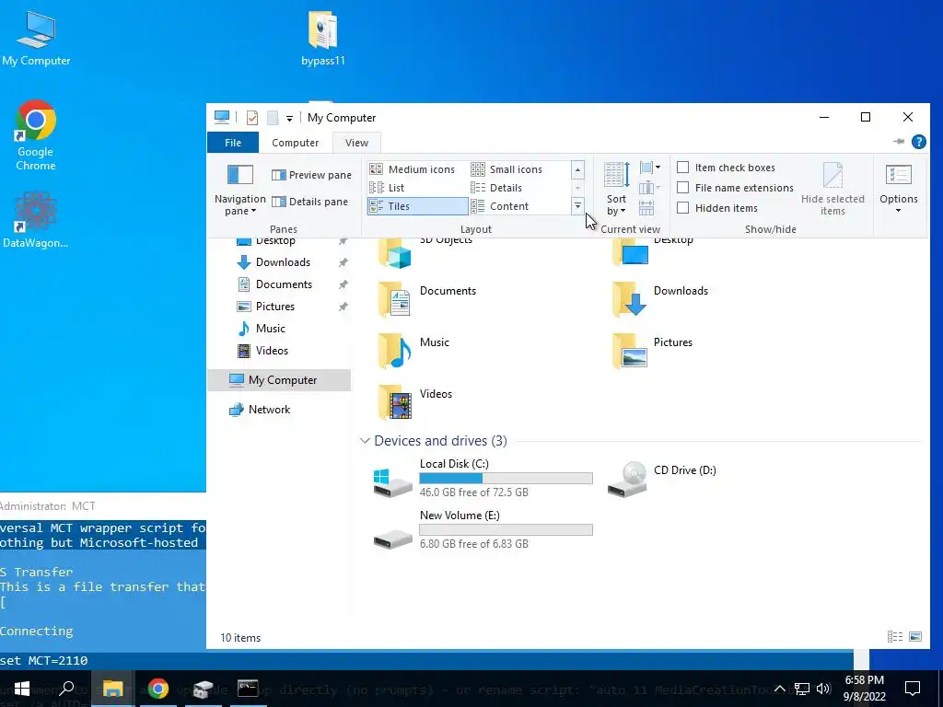
Task: Click the 6:58 PM taskbar clock
Action: pos(864,689)
